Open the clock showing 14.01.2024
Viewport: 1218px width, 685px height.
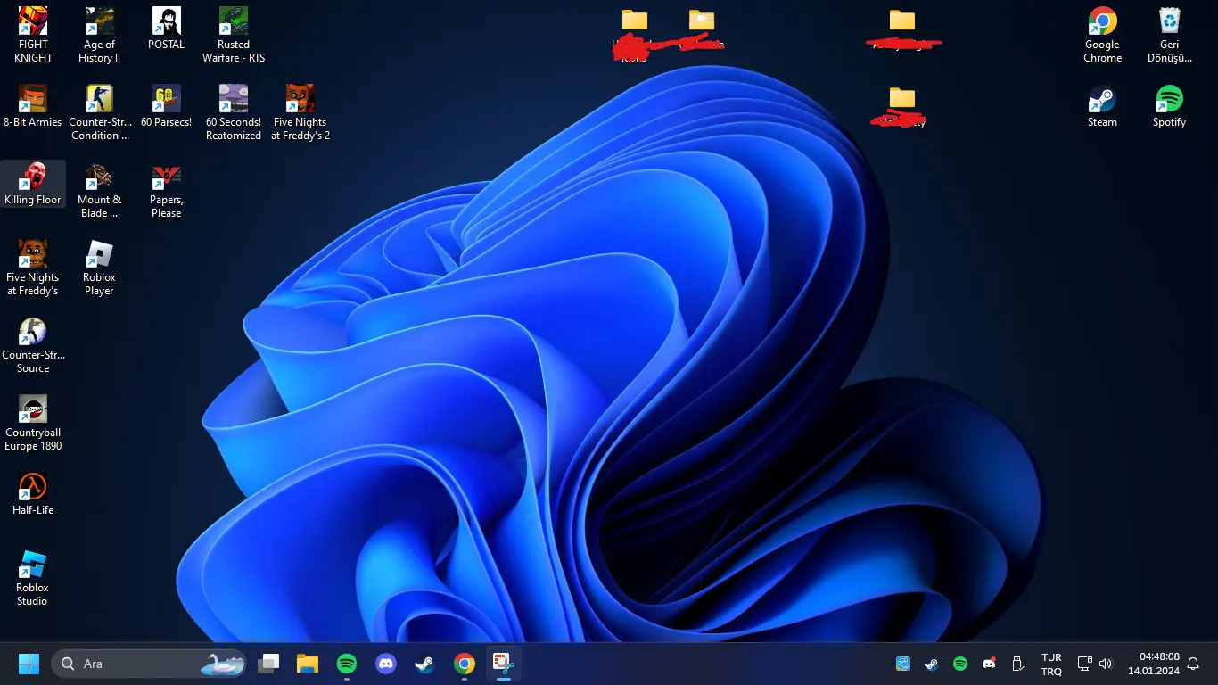click(1154, 664)
